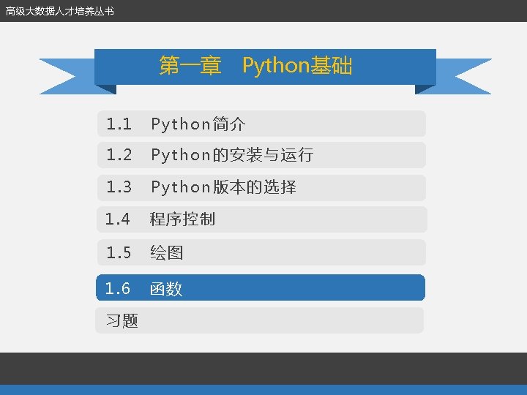Click header text 高级大数据人才培养丛书

point(60,11)
